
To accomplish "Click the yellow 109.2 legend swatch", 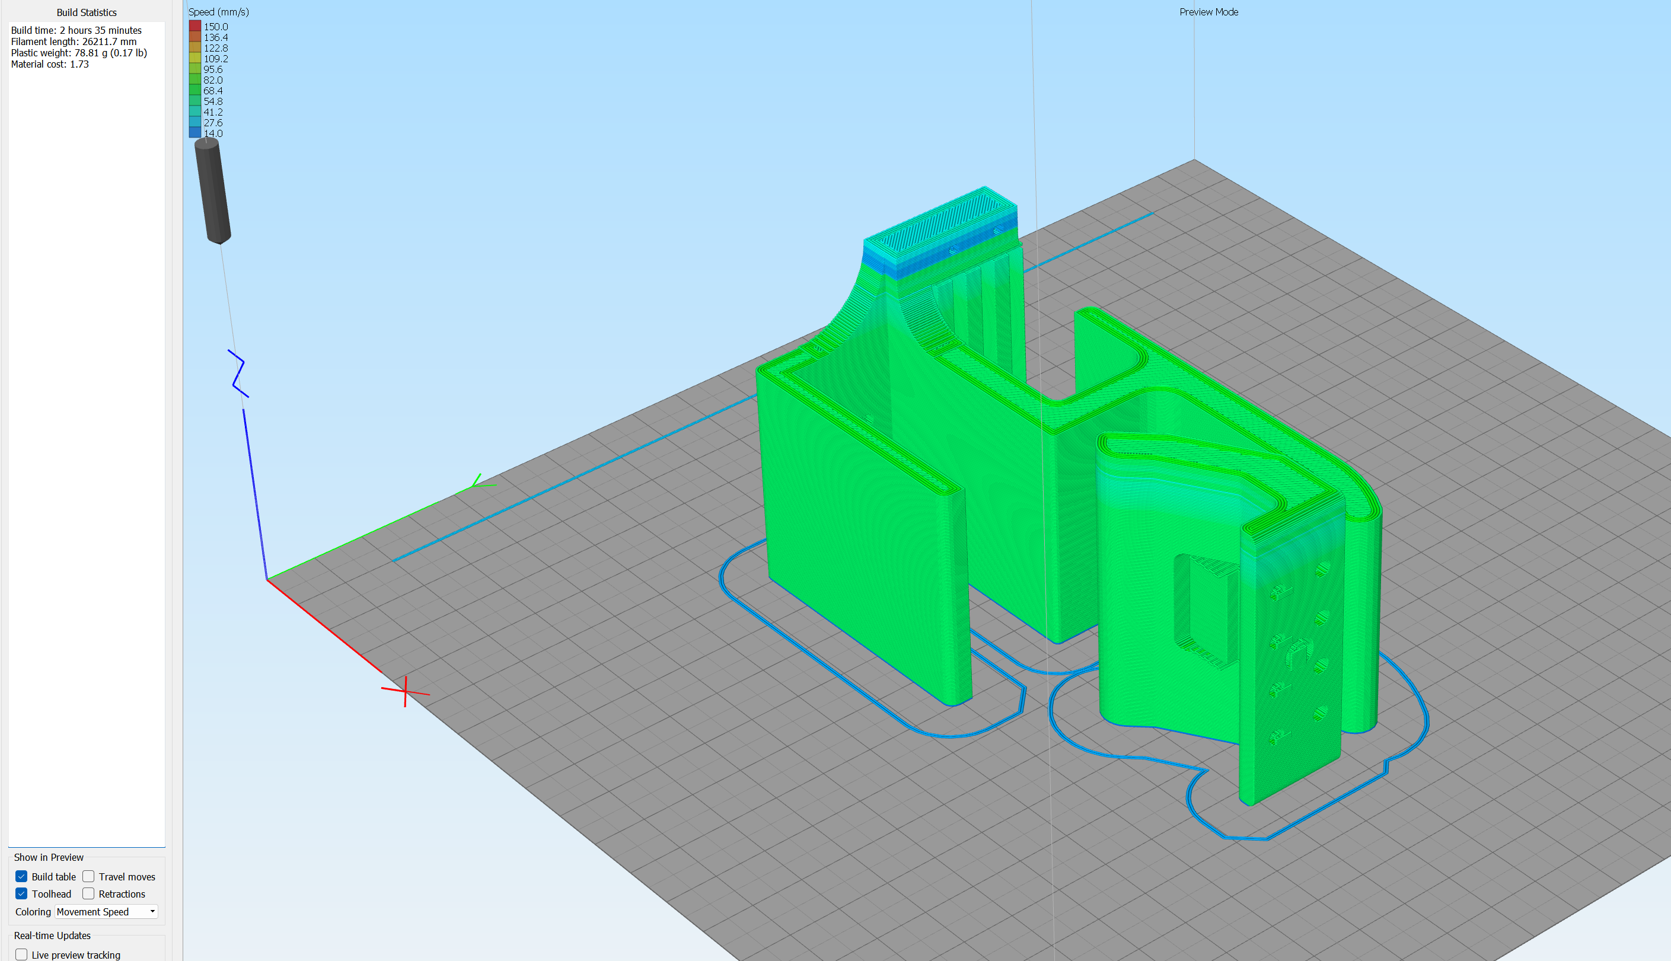I will tap(194, 59).
